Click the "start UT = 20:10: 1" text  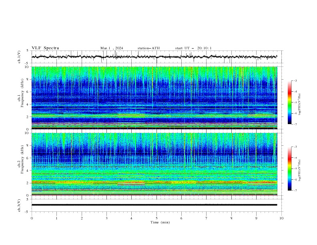193,48
